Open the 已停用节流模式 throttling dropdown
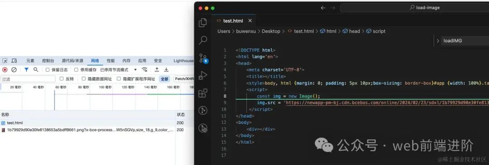489x165 pixels. [x=119, y=70]
